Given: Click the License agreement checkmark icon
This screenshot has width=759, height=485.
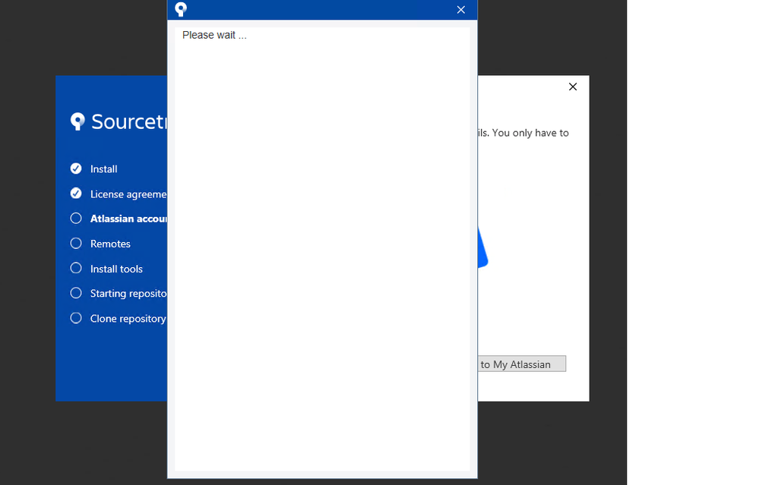Looking at the screenshot, I should 76,194.
